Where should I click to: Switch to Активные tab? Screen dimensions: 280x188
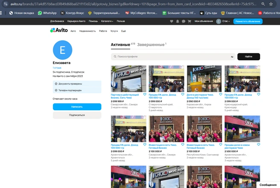tap(120, 45)
